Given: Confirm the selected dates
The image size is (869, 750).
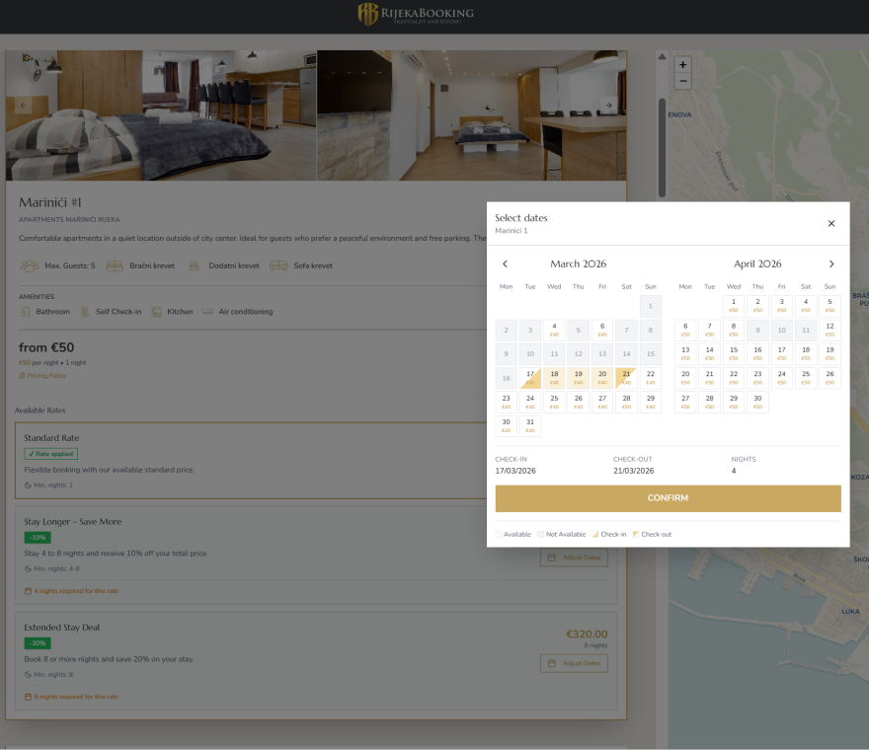Looking at the screenshot, I should [668, 498].
